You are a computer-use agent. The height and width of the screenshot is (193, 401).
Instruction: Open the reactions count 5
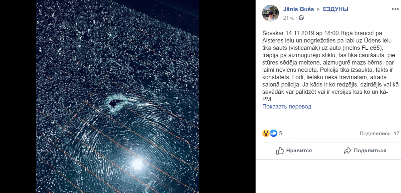tap(280, 133)
